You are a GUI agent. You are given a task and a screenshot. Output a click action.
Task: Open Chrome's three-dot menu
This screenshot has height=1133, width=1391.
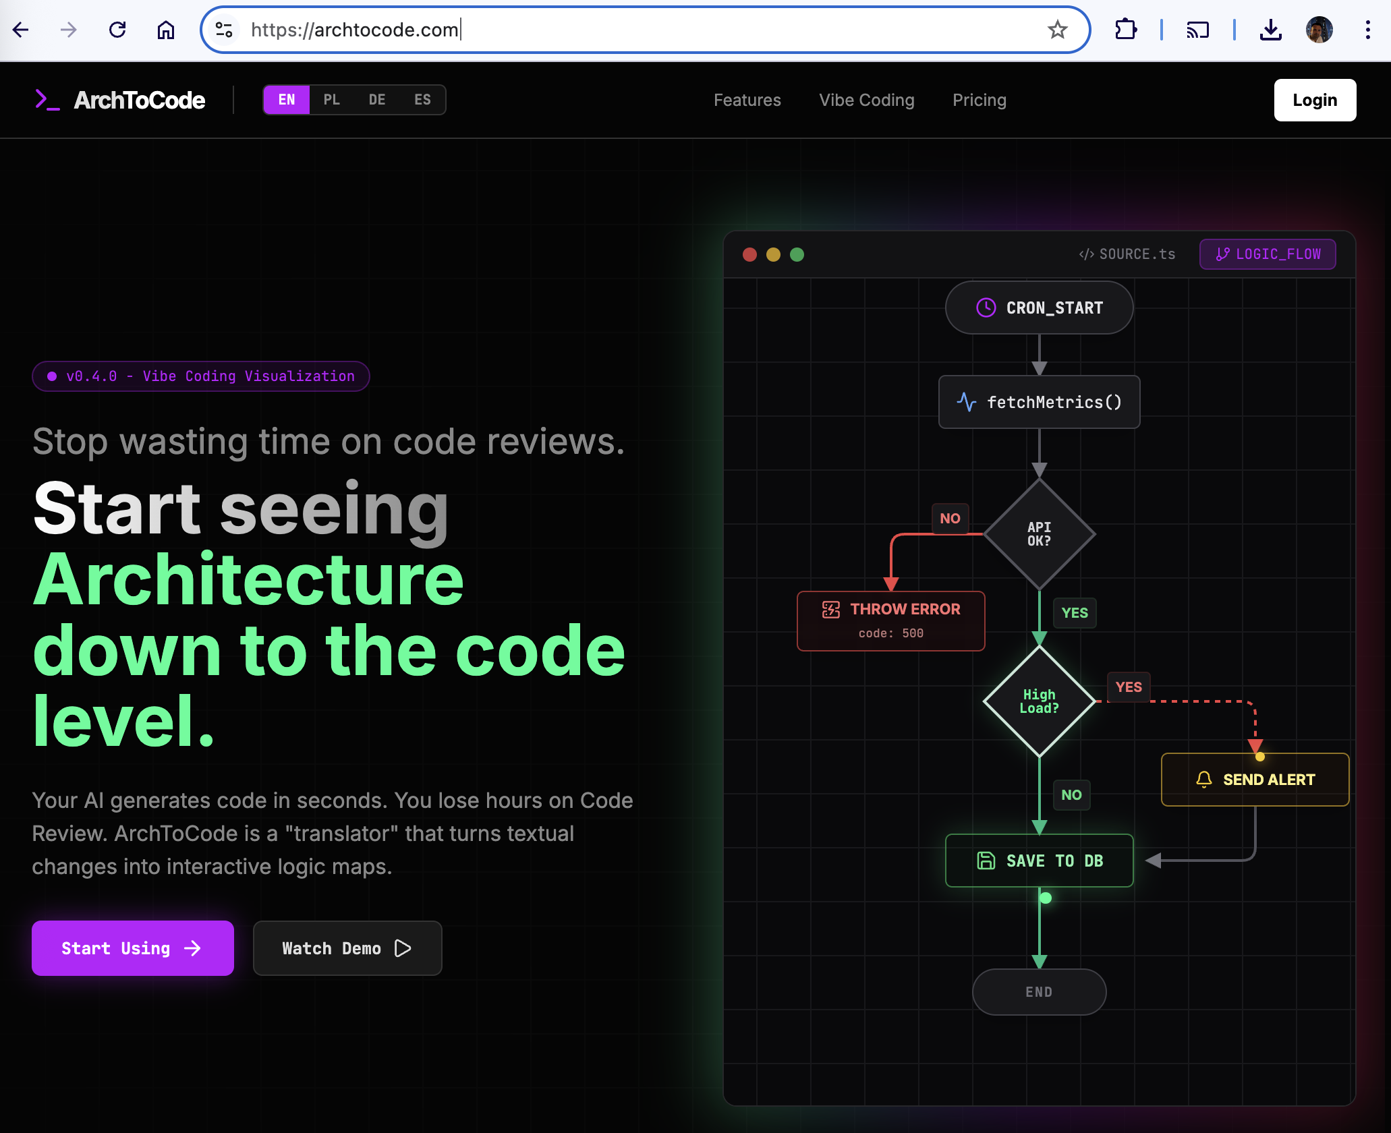pyautogui.click(x=1367, y=30)
